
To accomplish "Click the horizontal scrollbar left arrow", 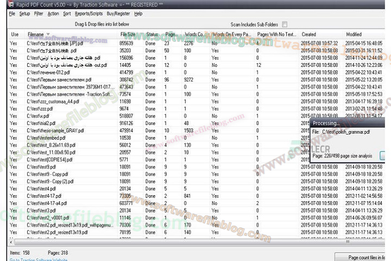I will pyautogui.click(x=11, y=242).
